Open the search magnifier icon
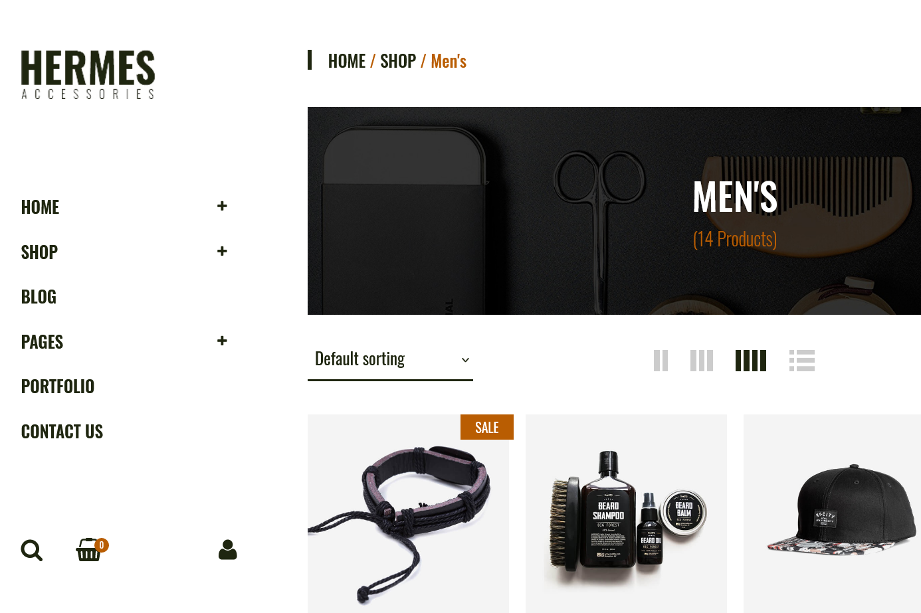The image size is (921, 613). tap(32, 551)
